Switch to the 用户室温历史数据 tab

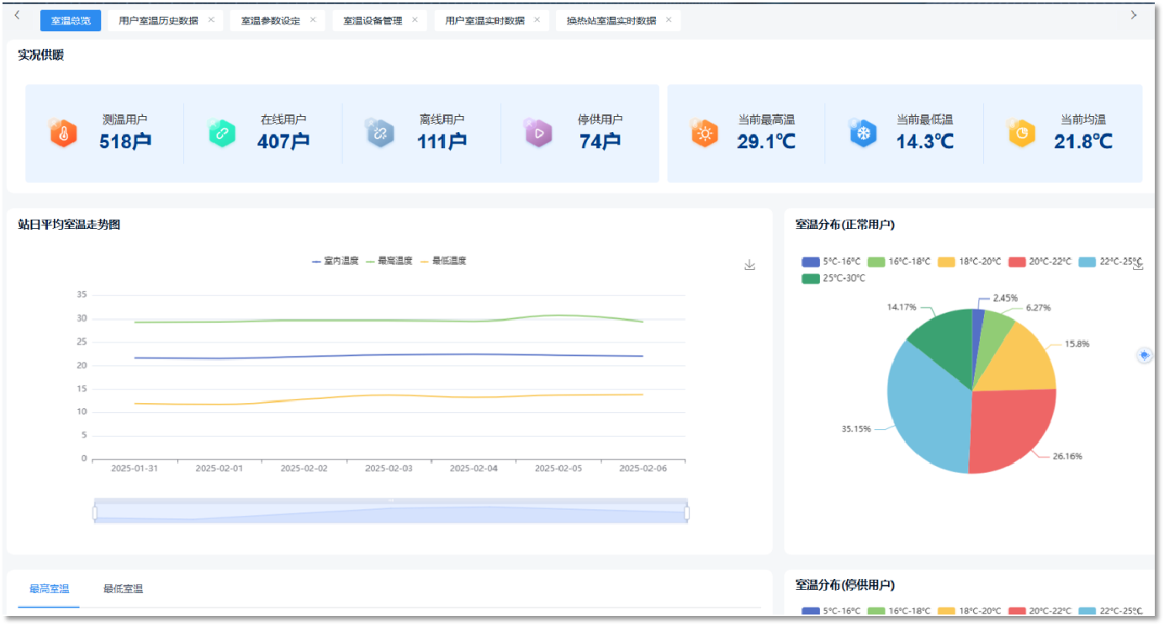pyautogui.click(x=160, y=19)
